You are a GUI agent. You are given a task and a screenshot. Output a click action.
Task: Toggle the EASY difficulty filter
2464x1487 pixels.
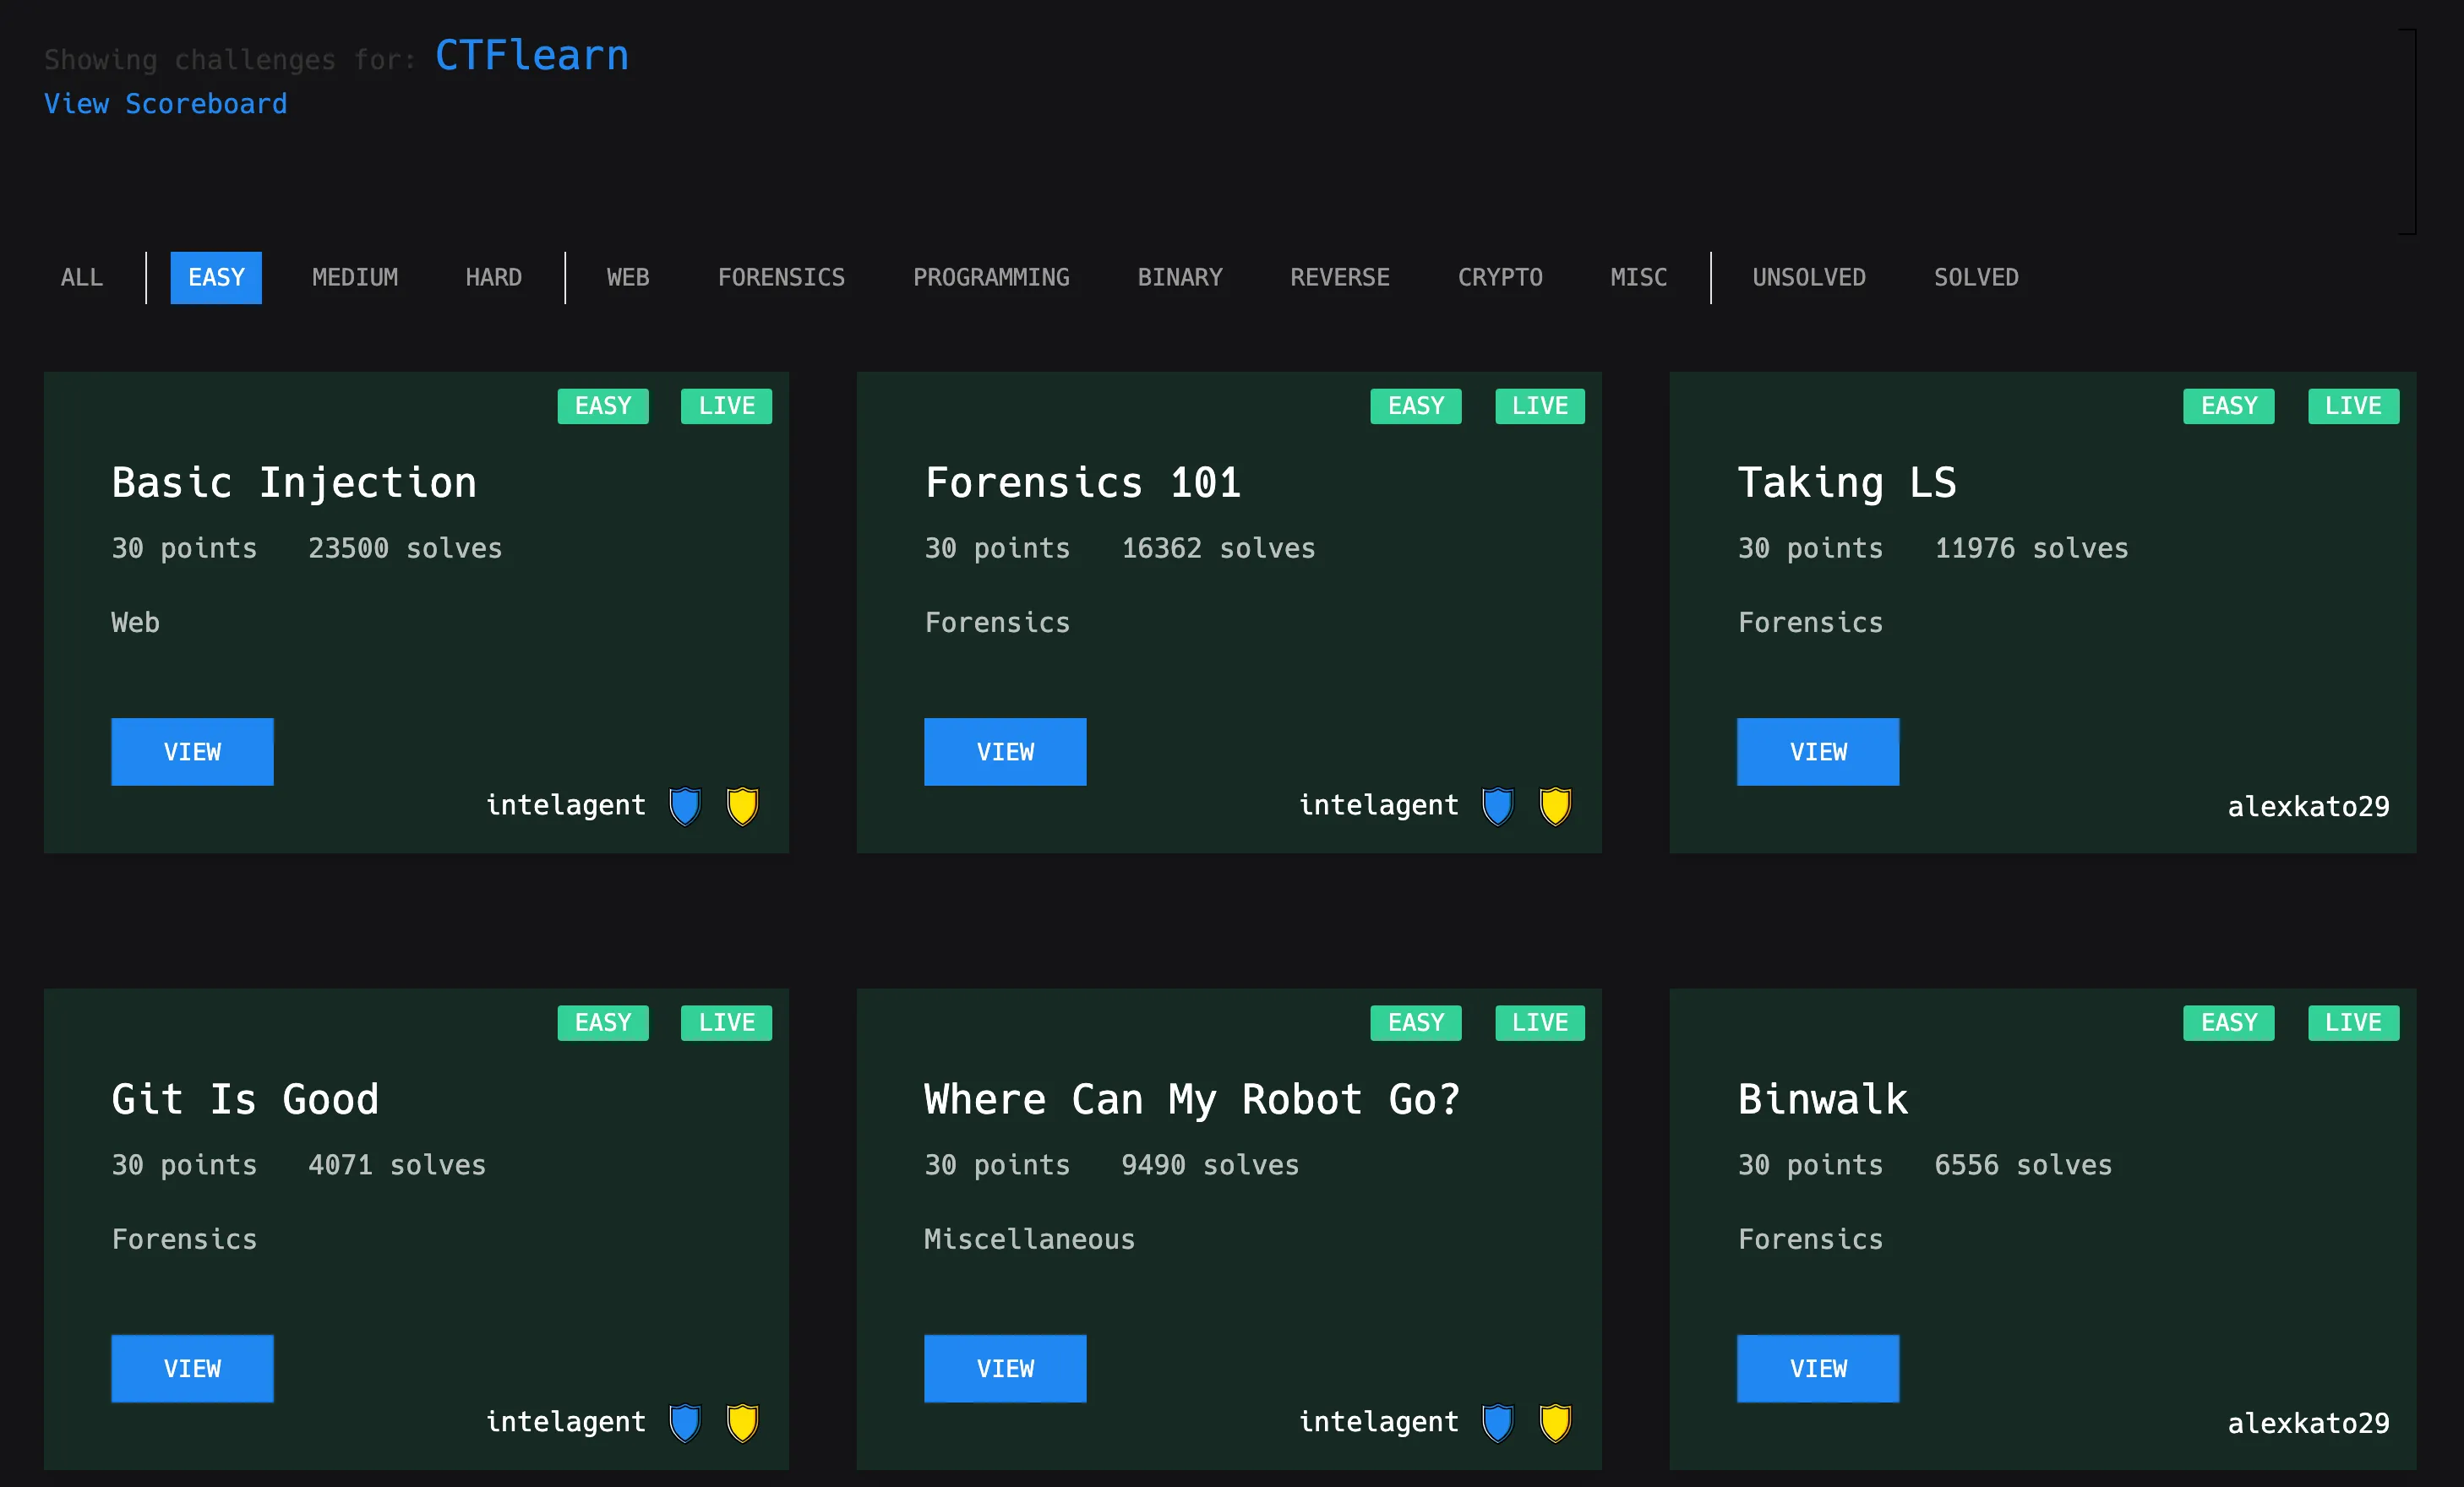216,277
